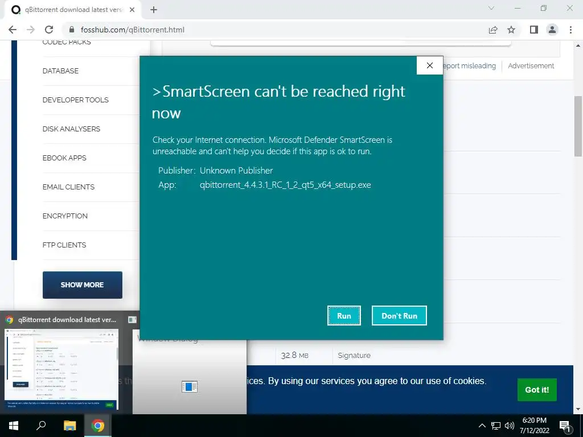This screenshot has width=583, height=437.
Task: Show hidden tray icons chevron
Action: point(482,426)
